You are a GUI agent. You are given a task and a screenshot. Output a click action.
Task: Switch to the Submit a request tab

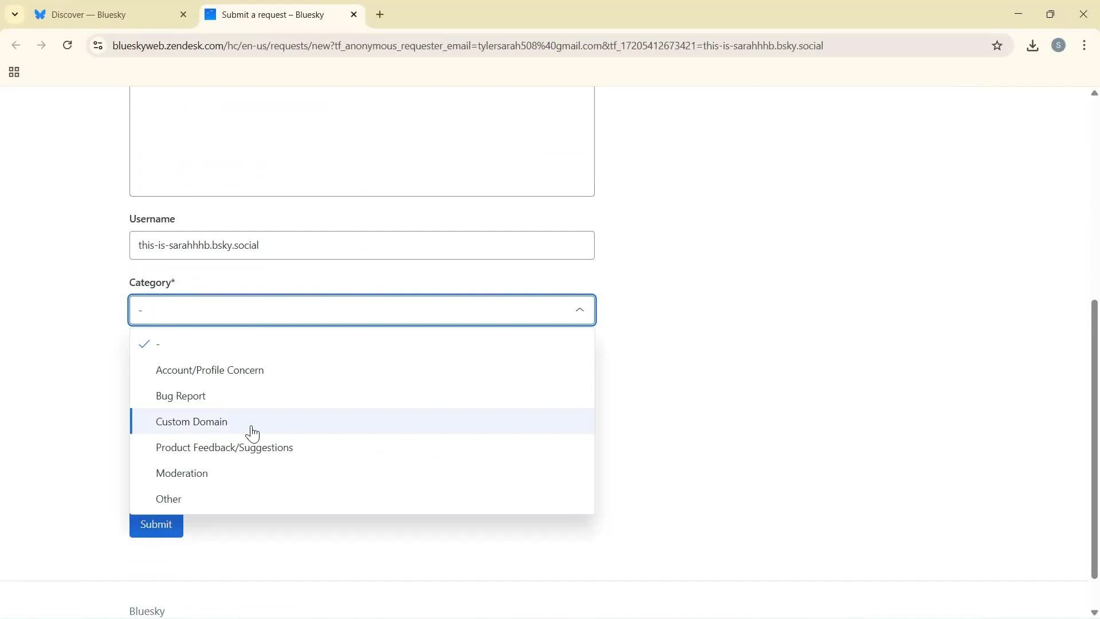[x=274, y=14]
